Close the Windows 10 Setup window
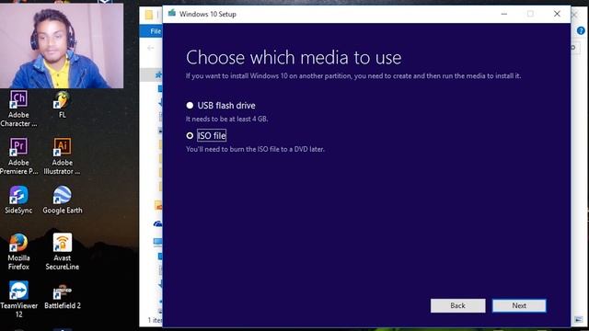The image size is (589, 331). 557,14
